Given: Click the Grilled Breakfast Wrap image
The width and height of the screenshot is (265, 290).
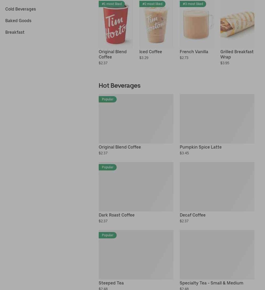Looking at the screenshot, I should coord(237,24).
